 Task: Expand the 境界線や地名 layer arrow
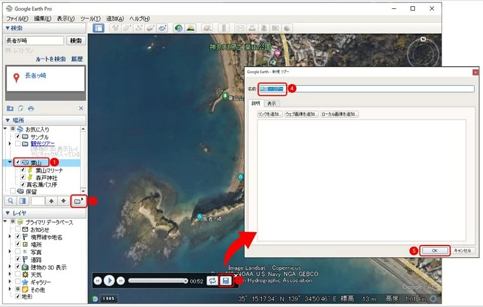(x=10, y=237)
